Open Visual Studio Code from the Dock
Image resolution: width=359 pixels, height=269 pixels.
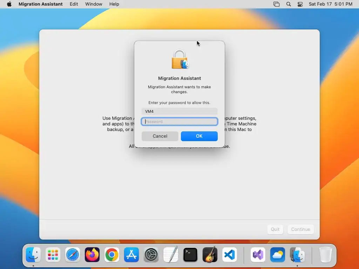click(x=230, y=255)
